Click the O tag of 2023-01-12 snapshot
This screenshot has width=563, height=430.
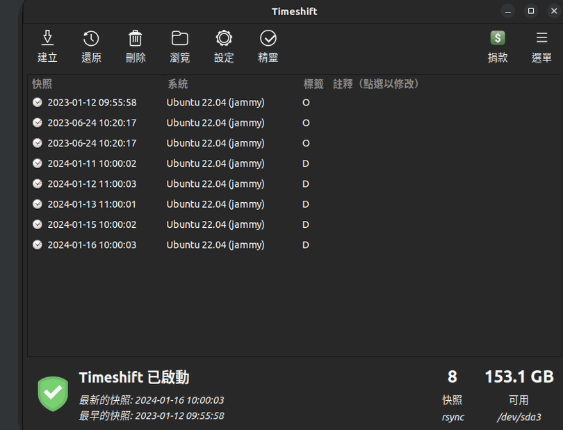point(306,103)
